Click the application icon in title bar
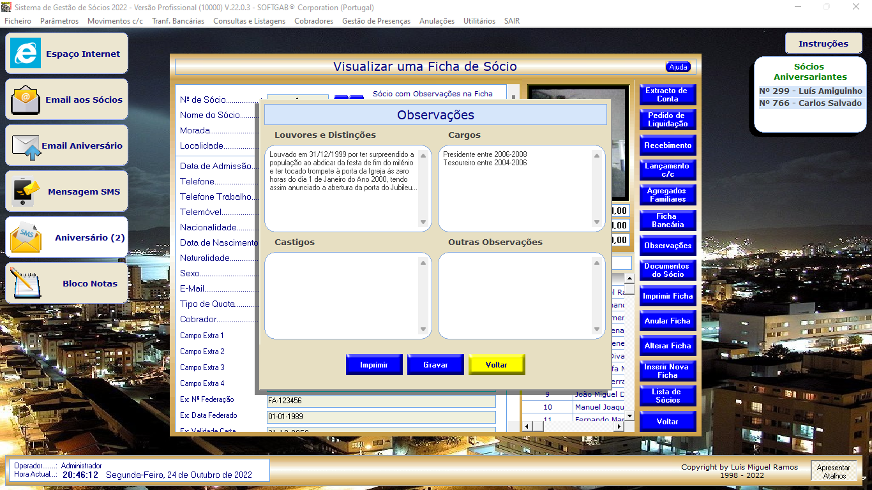Viewport: 872px width, 490px height. [6, 7]
